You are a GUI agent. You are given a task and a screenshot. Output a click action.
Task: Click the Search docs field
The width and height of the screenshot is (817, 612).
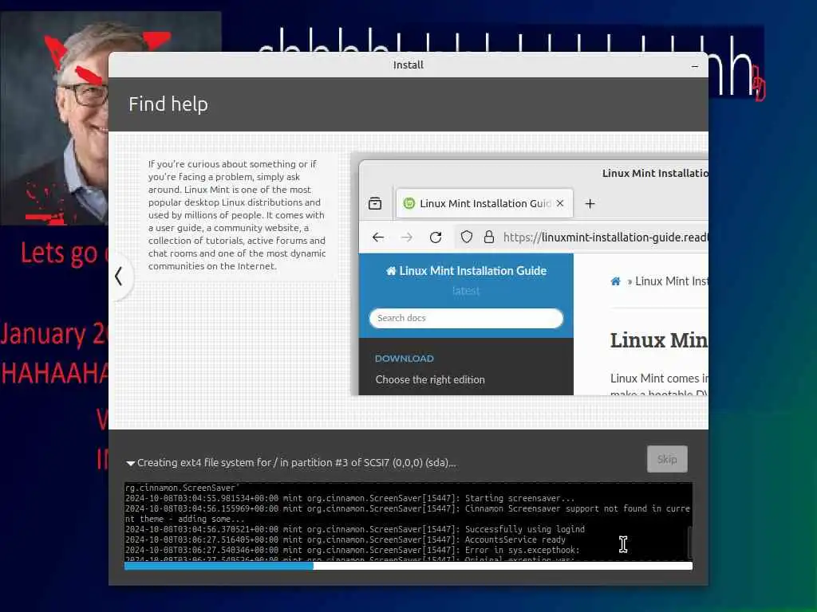466,318
